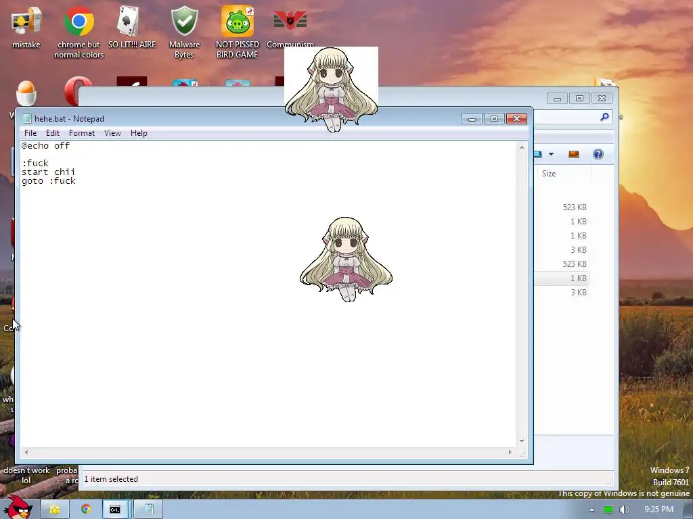This screenshot has height=519, width=693.
Task: Select the highlighted 1 KB file row
Action: [x=562, y=278]
